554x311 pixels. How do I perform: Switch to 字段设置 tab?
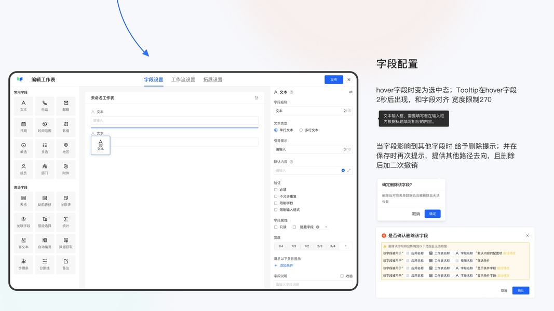click(154, 80)
